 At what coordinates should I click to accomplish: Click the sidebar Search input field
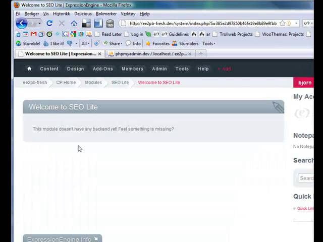[x=306, y=178]
